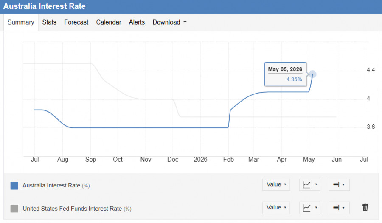Switch to the Summary tab
The width and height of the screenshot is (382, 223).
point(21,22)
